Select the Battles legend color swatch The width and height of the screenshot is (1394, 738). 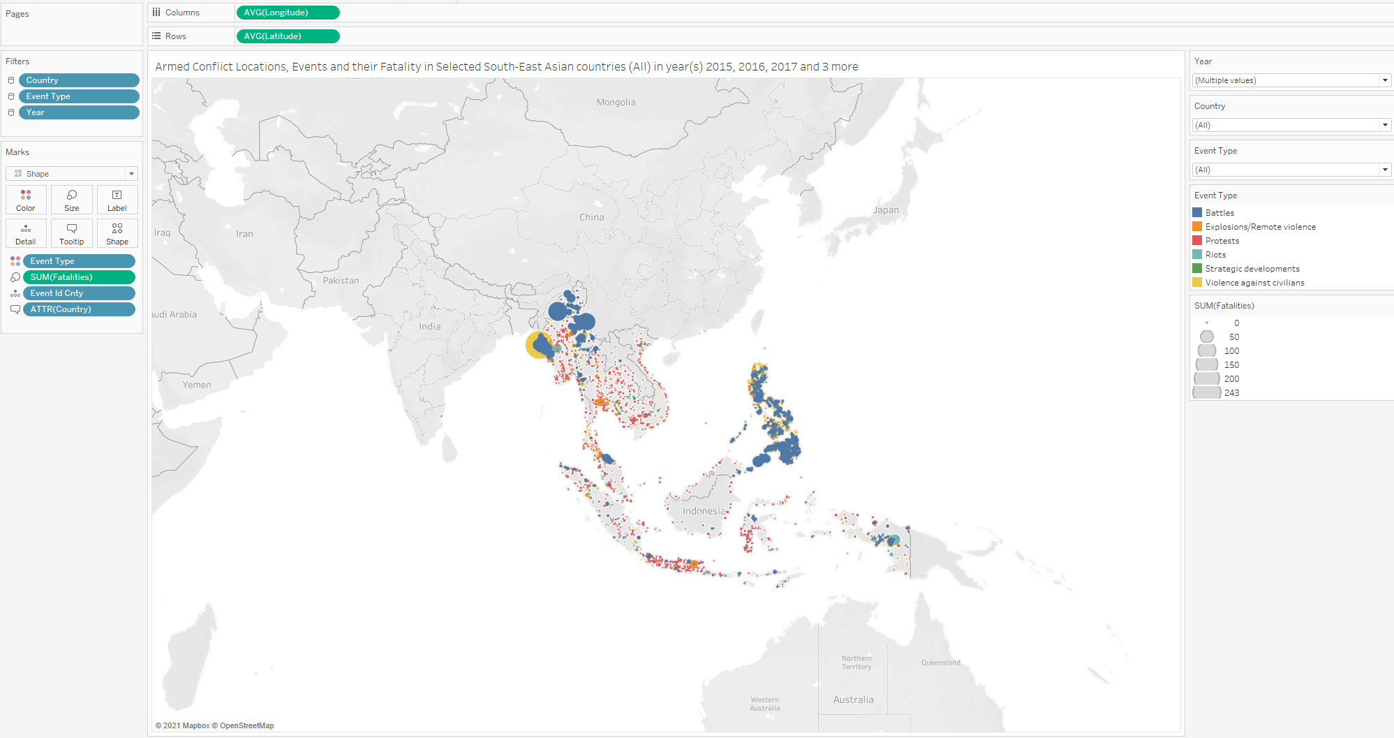(x=1197, y=213)
